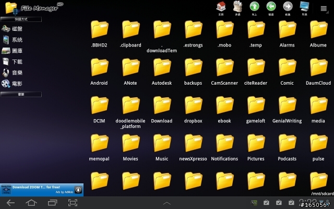Open the .temp folder
Image resolution: width=334 pixels, height=209 pixels.
click(x=256, y=33)
